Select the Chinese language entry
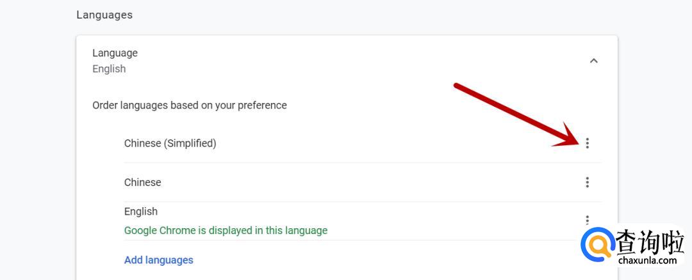 (142, 182)
